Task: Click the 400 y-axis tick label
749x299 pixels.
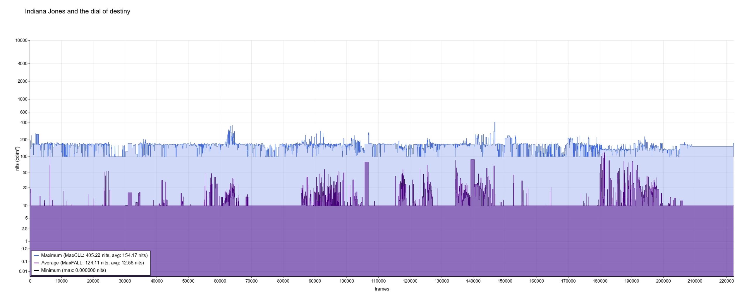Action: tap(24, 123)
